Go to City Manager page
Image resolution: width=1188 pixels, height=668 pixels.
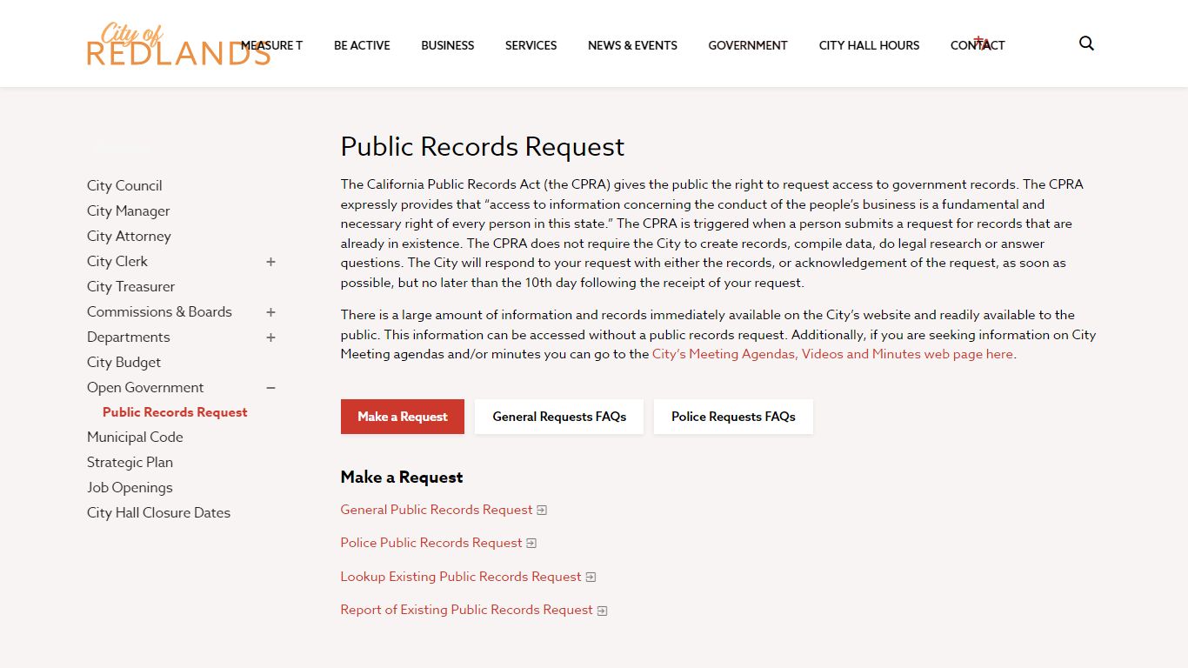(x=129, y=210)
